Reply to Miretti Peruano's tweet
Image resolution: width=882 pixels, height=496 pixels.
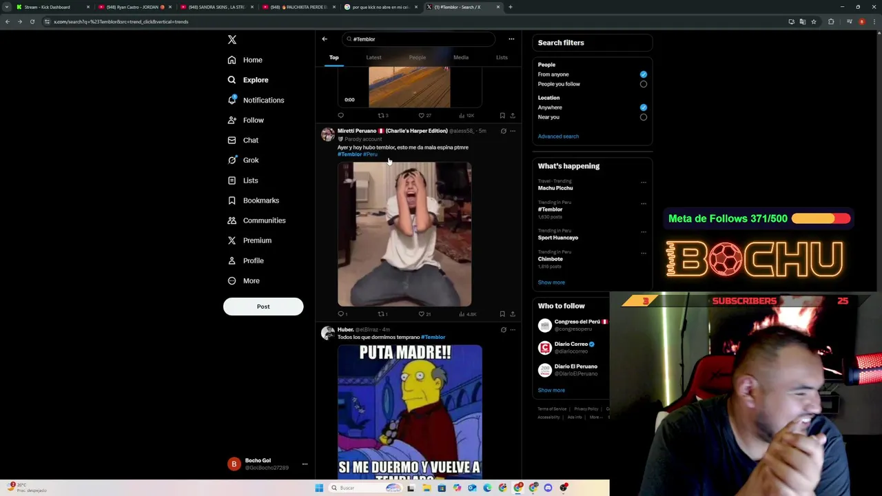(x=341, y=314)
